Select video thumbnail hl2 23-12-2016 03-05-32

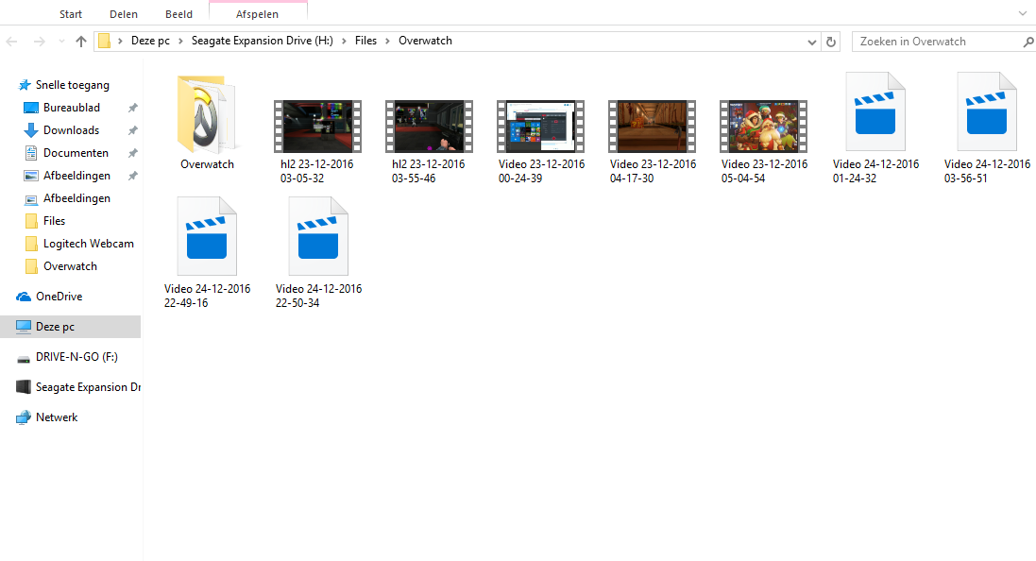318,127
